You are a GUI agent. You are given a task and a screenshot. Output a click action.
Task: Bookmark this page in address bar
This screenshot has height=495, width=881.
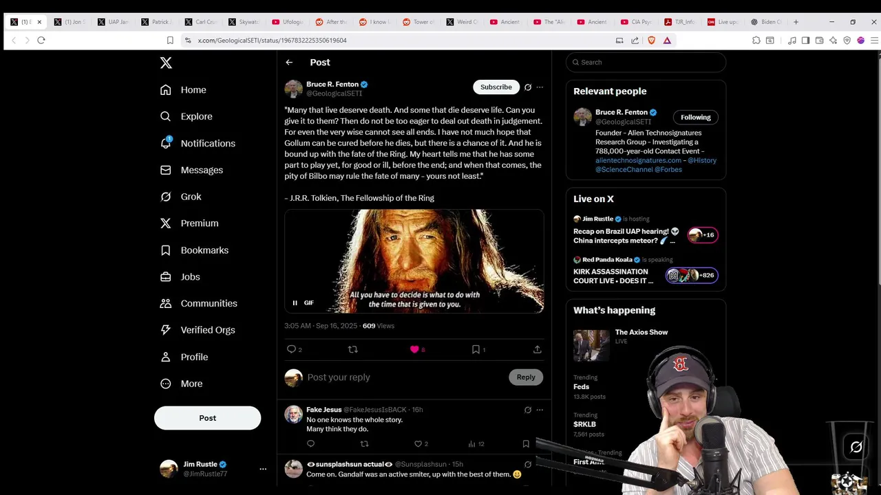pyautogui.click(x=170, y=41)
